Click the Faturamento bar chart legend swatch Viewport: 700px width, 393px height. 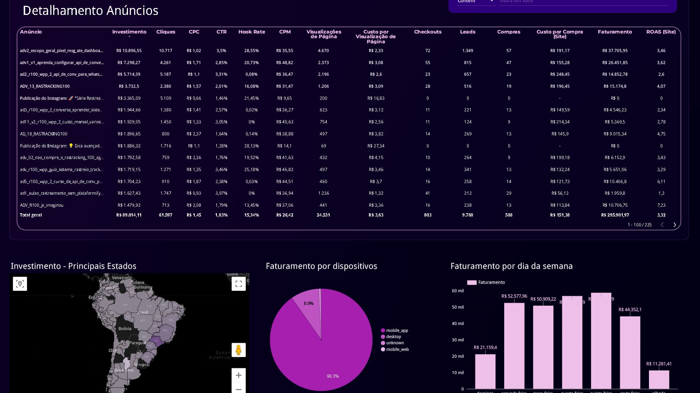pos(472,282)
